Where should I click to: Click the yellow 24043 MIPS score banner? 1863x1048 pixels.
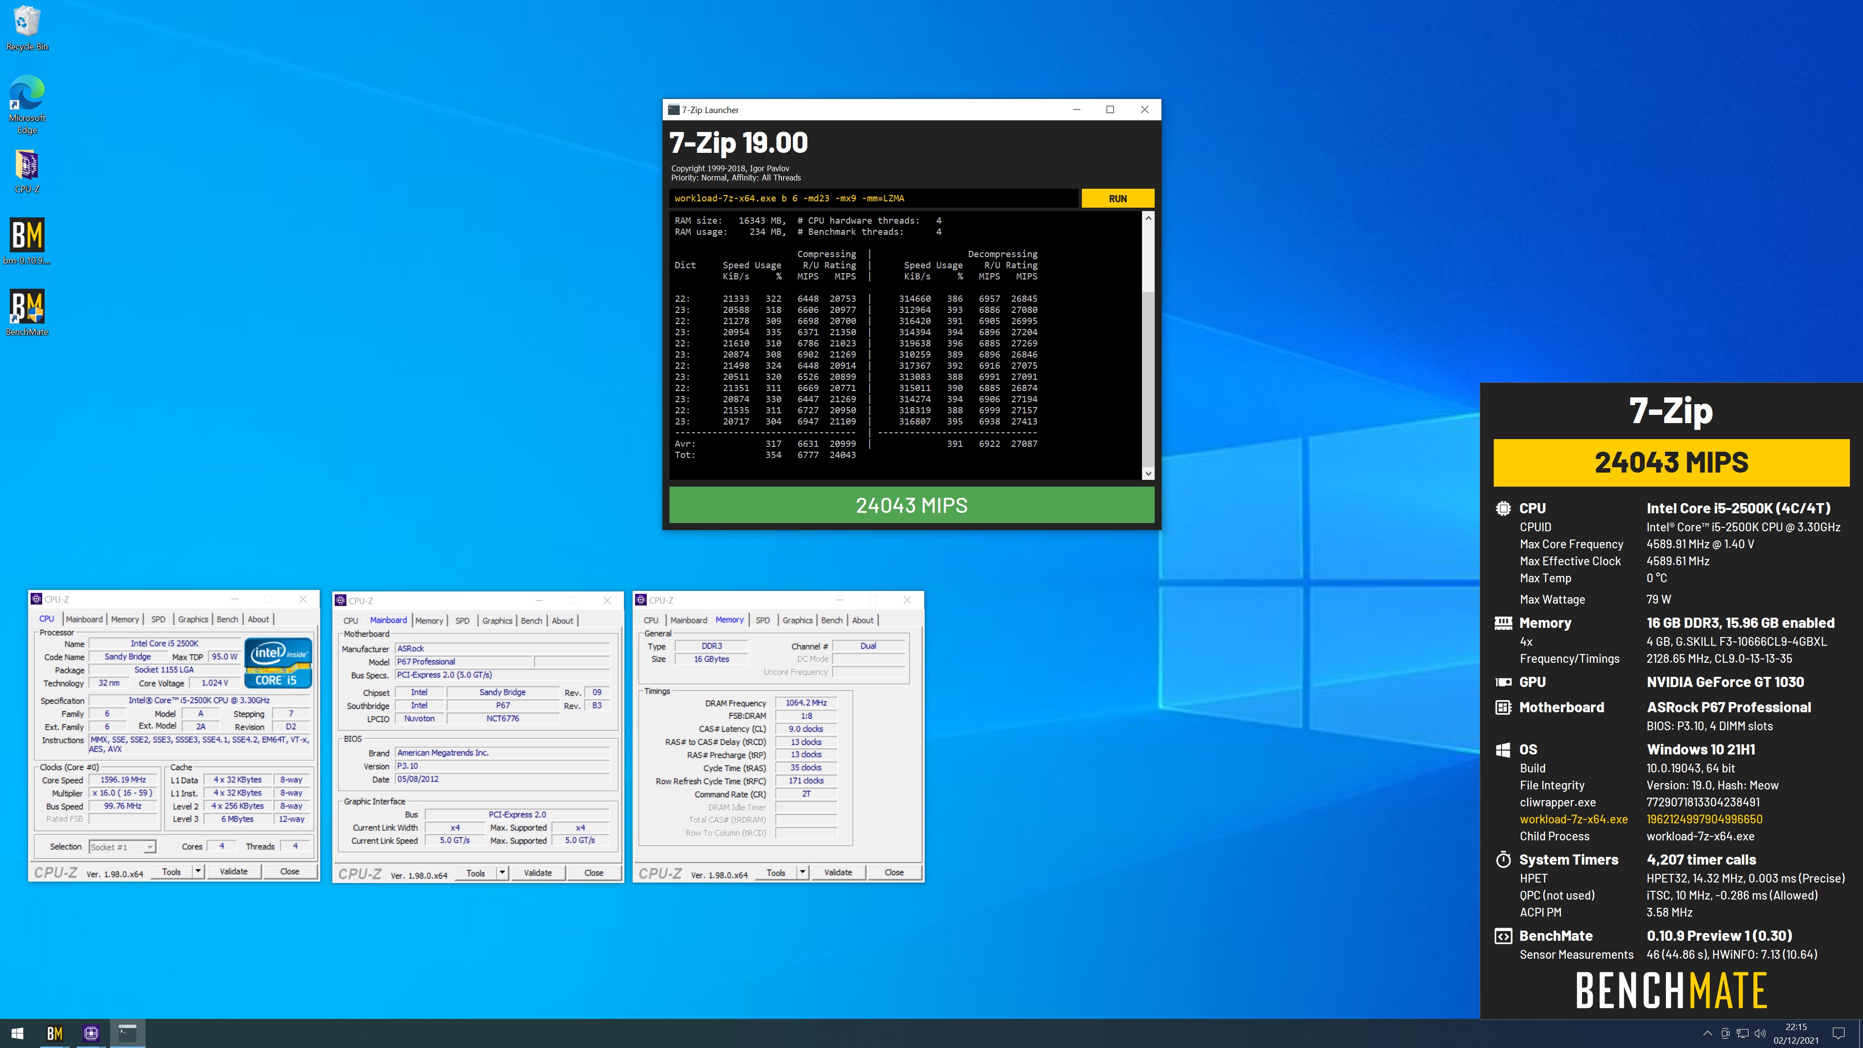(1671, 463)
